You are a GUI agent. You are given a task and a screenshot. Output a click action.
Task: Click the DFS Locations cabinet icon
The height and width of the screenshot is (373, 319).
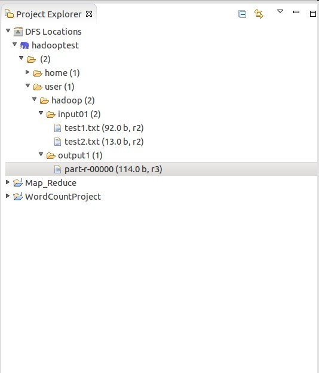(18, 32)
